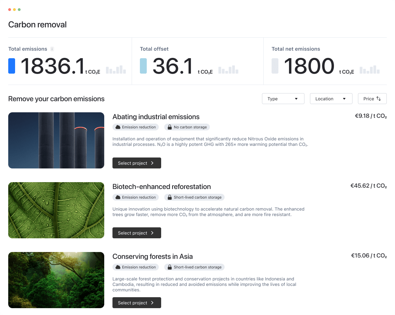Click the info icon beside Total emissions
This screenshot has height=315, width=395.
[52, 49]
